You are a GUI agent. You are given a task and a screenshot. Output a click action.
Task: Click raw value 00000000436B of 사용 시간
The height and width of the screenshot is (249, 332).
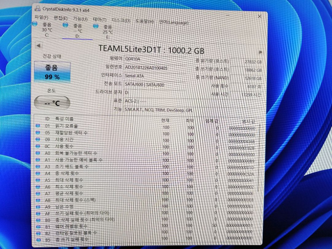[x=242, y=141]
